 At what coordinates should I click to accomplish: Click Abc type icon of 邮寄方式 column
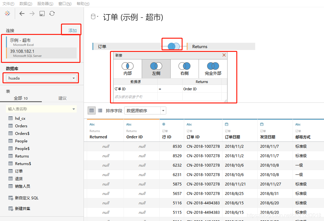(298, 124)
